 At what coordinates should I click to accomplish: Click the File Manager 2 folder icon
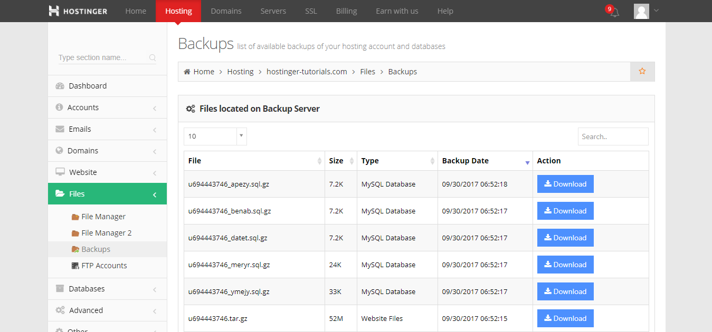(x=75, y=233)
